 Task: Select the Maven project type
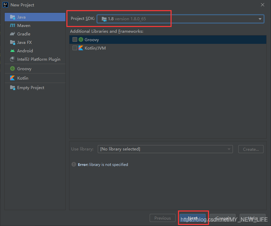coord(35,25)
